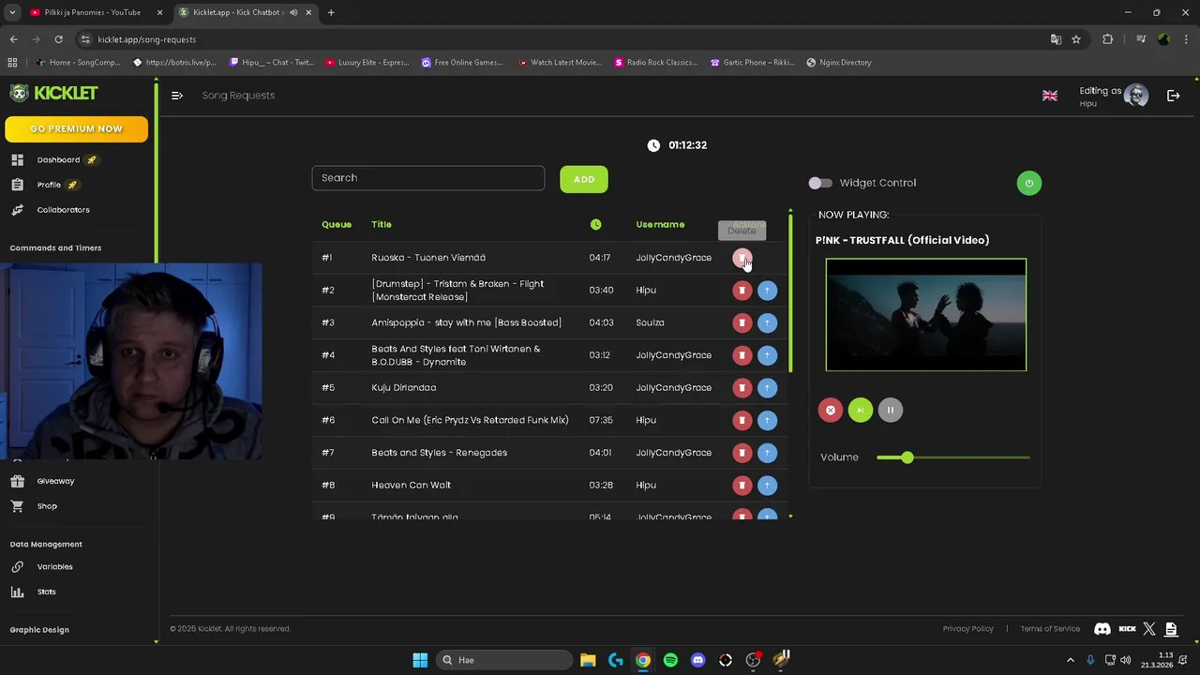
Task: Delete song #4 Beats And Styles Dynamite
Action: point(742,355)
